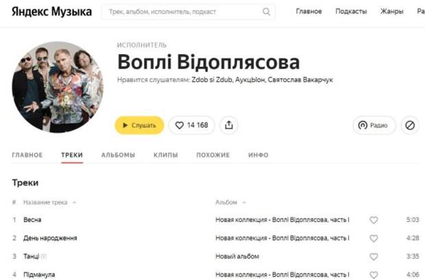Block the artist with the crossed-circle icon

pyautogui.click(x=409, y=125)
